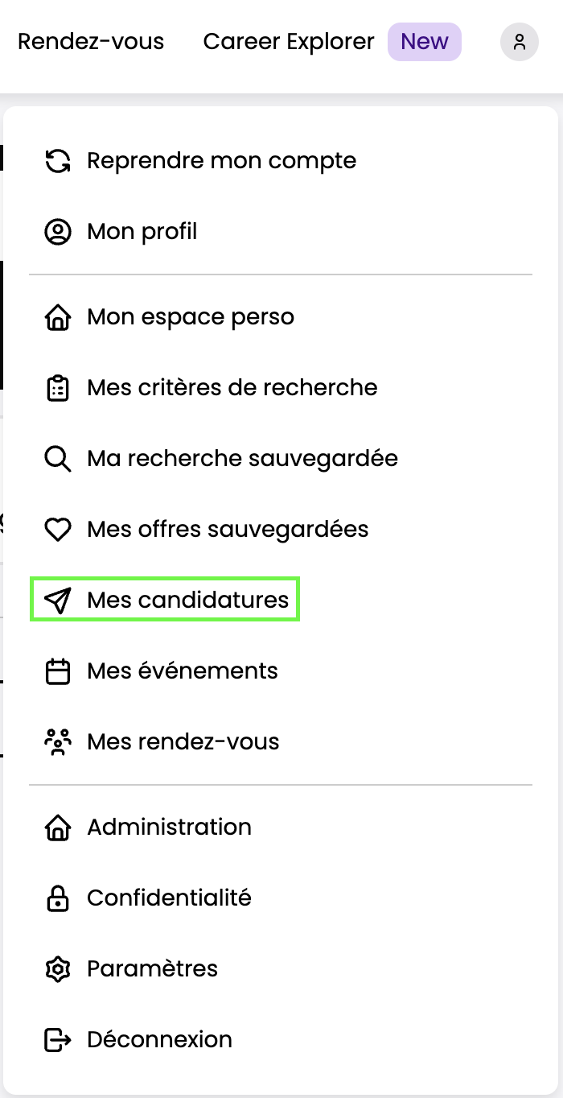The width and height of the screenshot is (563, 1098).
Task: Open Mes candidatures menu entry
Action: (187, 601)
